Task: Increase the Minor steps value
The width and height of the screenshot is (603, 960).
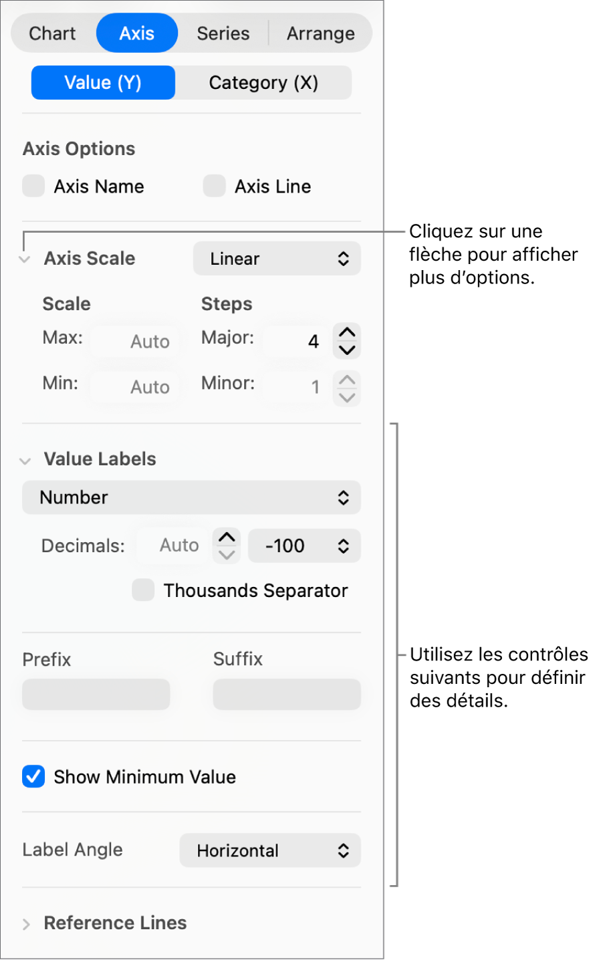Action: pos(347,379)
